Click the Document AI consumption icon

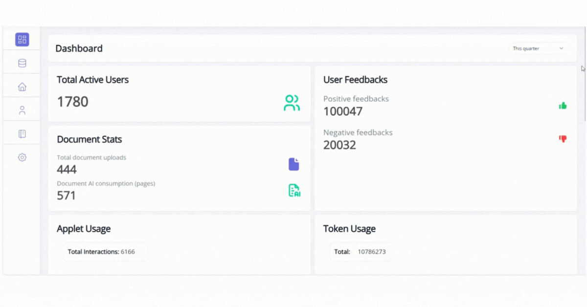tap(294, 190)
